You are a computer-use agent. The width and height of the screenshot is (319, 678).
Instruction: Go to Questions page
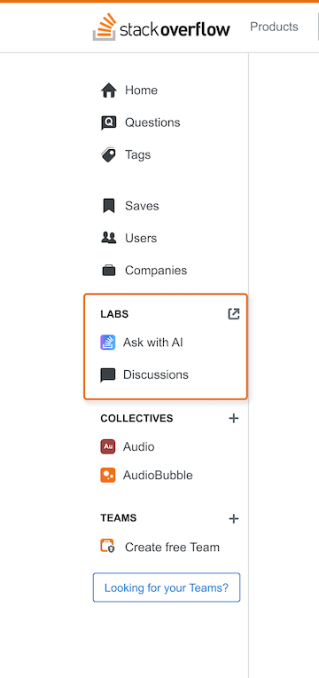(x=152, y=122)
